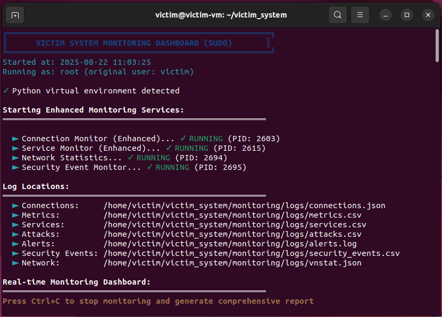Viewport: 442px width, 317px height.
Task: Click the connections.json log path
Action: (244, 206)
